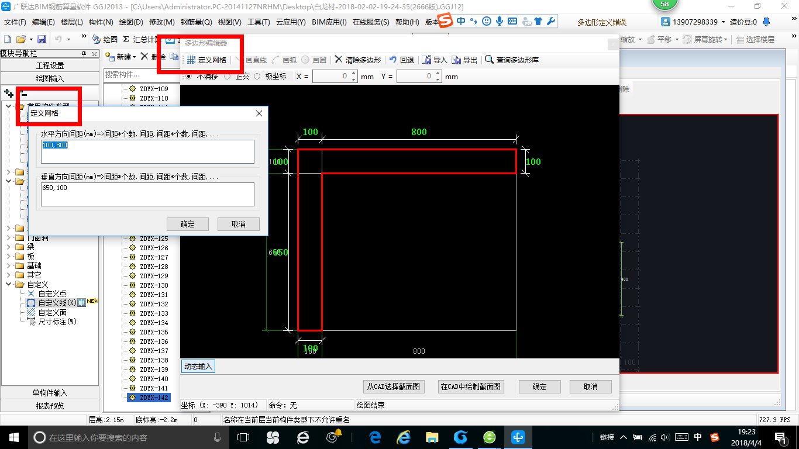Click the Sogou skin shirt icon

tap(538, 22)
